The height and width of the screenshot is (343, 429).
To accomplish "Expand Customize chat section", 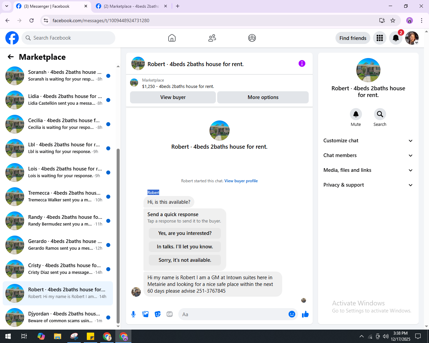I will [368, 141].
